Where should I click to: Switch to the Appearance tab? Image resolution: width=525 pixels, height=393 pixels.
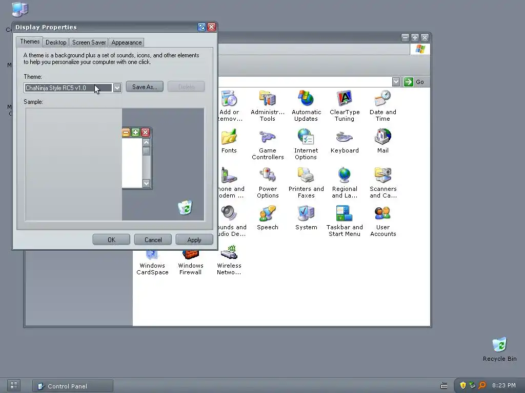tap(127, 42)
